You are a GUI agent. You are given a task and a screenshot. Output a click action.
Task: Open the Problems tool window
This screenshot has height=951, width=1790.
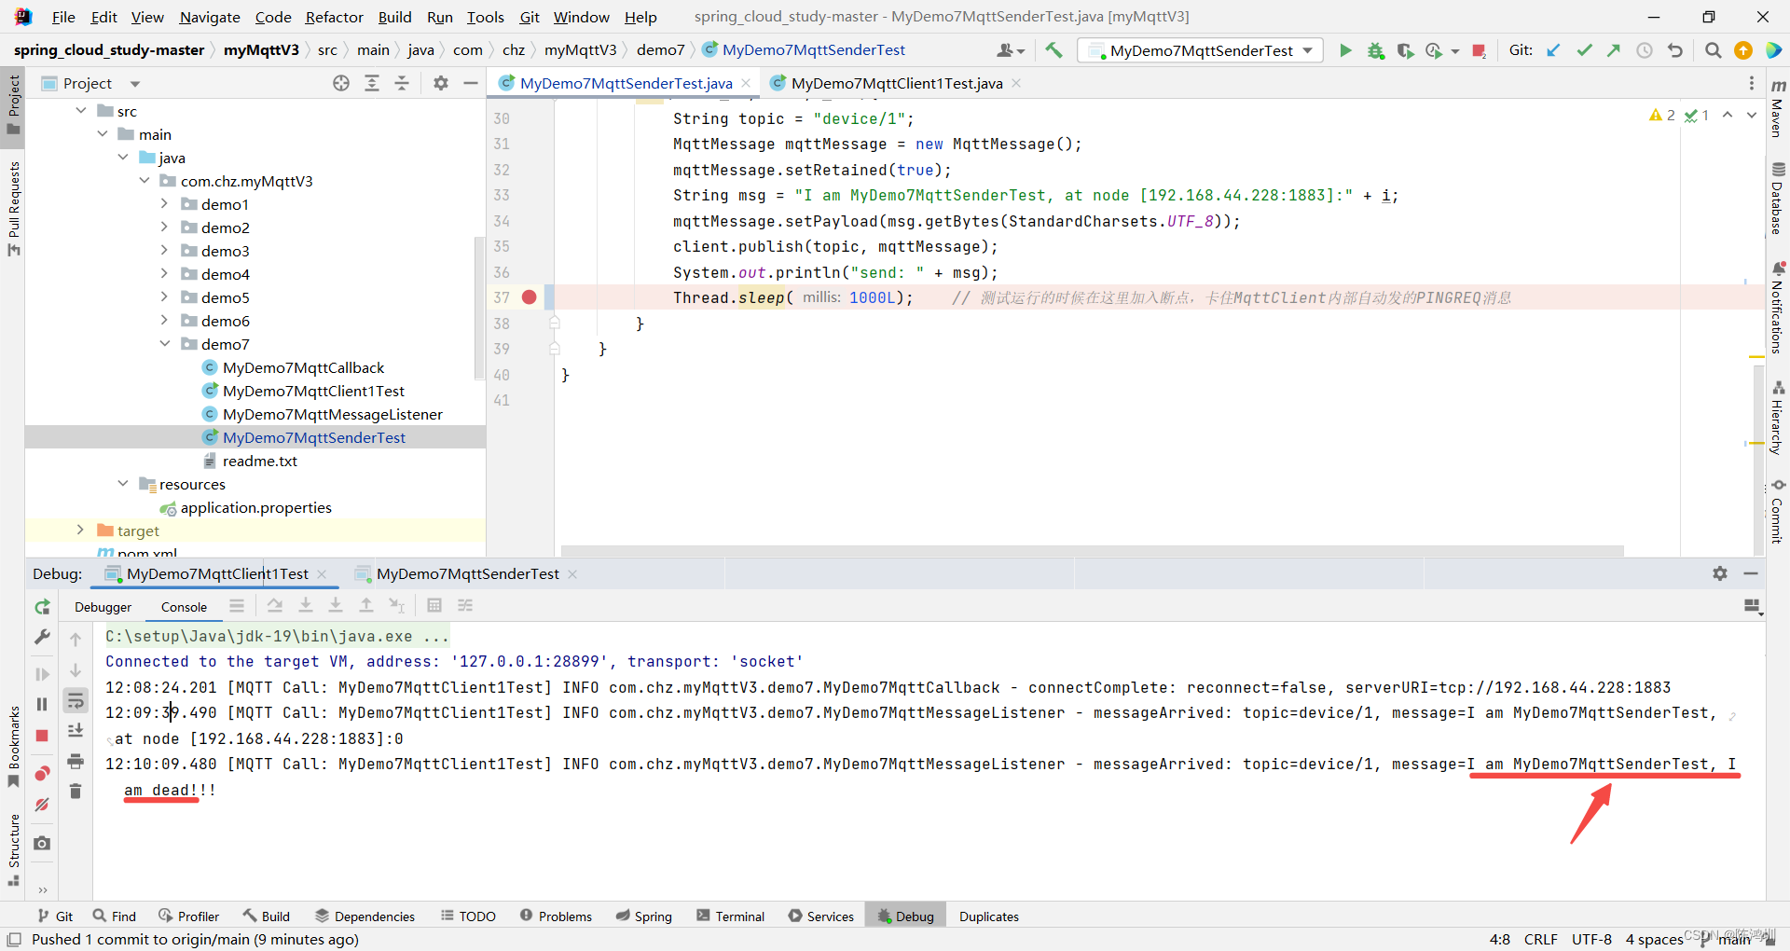556,917
